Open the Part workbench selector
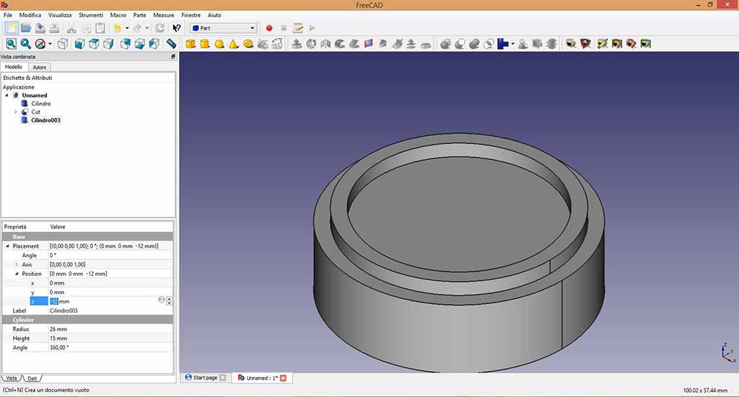The height and width of the screenshot is (397, 739). tap(224, 28)
